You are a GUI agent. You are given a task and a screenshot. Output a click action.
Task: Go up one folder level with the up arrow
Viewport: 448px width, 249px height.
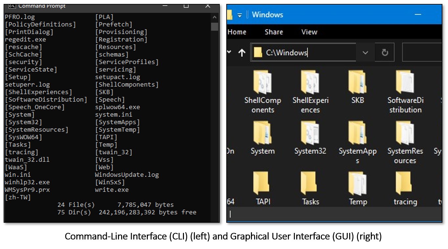point(242,53)
